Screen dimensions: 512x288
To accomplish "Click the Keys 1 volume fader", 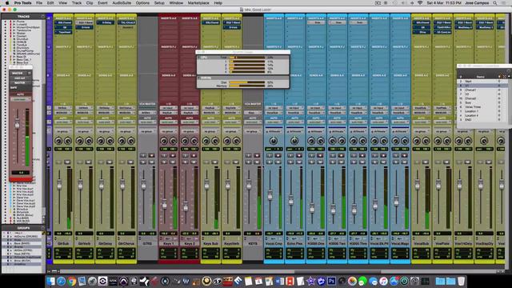I will pos(164,205).
